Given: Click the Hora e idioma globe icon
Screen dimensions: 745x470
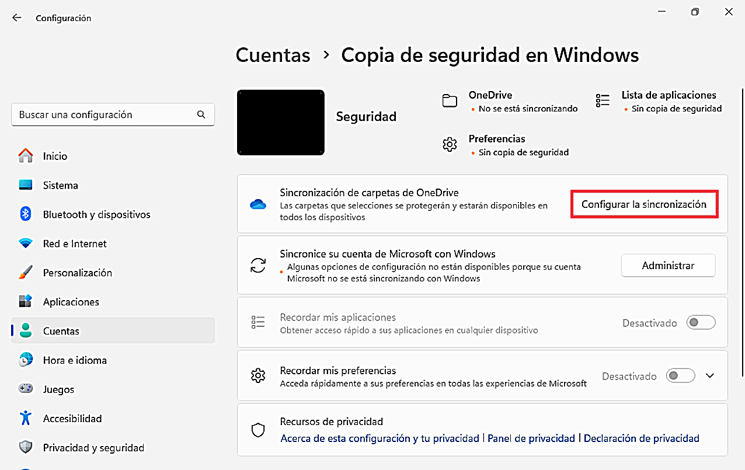Looking at the screenshot, I should pos(26,360).
